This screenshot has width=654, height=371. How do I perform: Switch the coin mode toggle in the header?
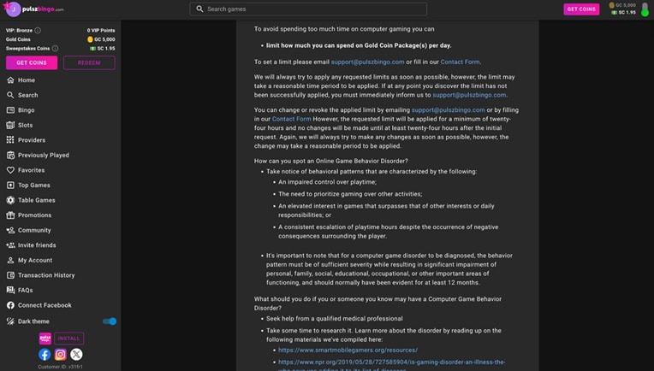click(x=645, y=9)
